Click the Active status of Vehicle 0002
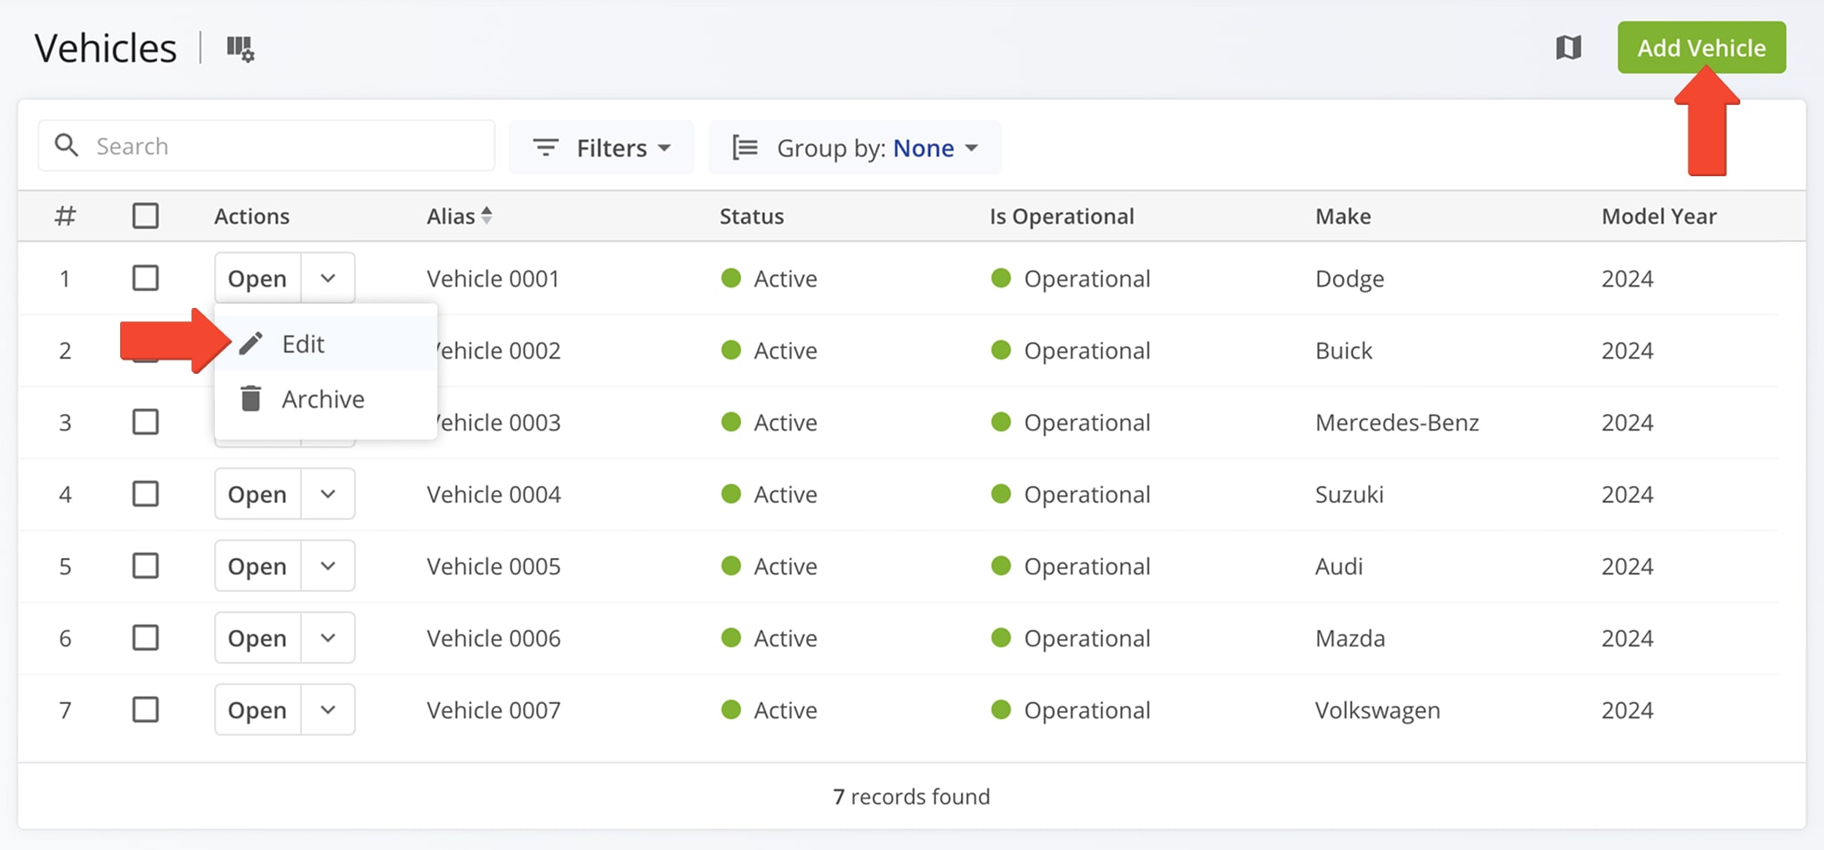This screenshot has height=850, width=1824. (x=769, y=351)
